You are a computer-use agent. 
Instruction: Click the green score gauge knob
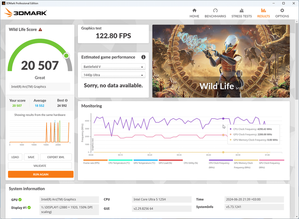pyautogui.click(x=66, y=55)
